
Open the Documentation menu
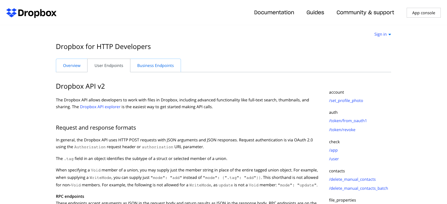[x=274, y=12]
